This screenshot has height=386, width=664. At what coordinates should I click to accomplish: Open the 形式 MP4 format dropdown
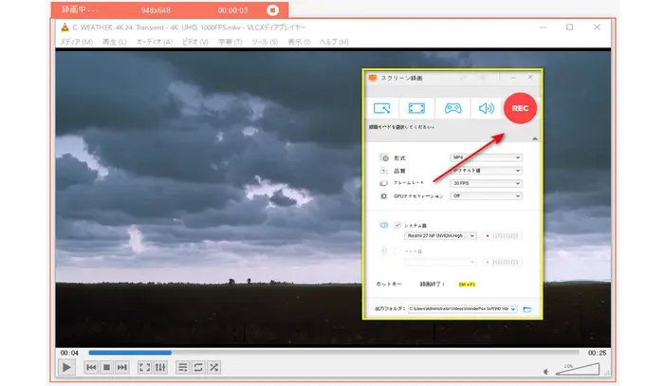(x=485, y=157)
